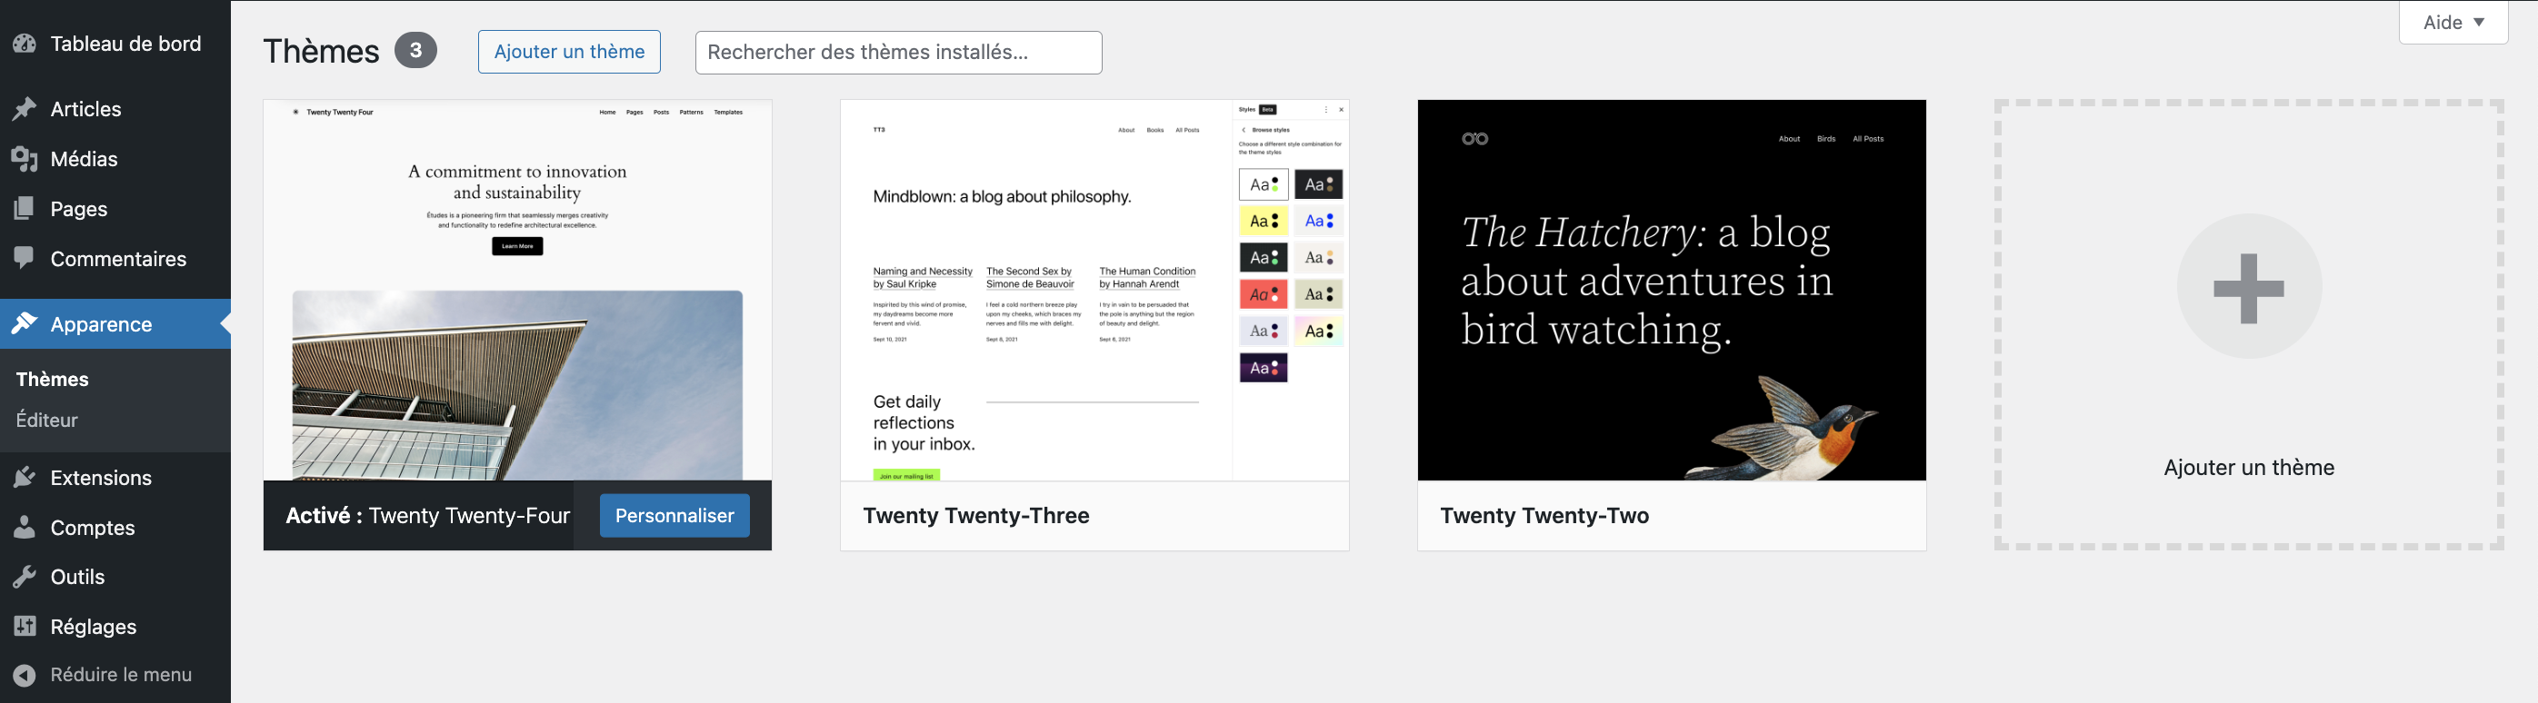The image size is (2538, 703).
Task: Open the Éditeur submenu item
Action: 47,421
